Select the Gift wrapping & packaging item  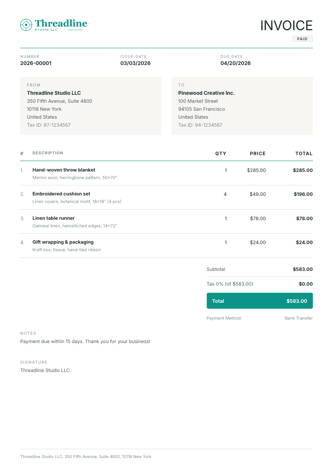click(63, 242)
